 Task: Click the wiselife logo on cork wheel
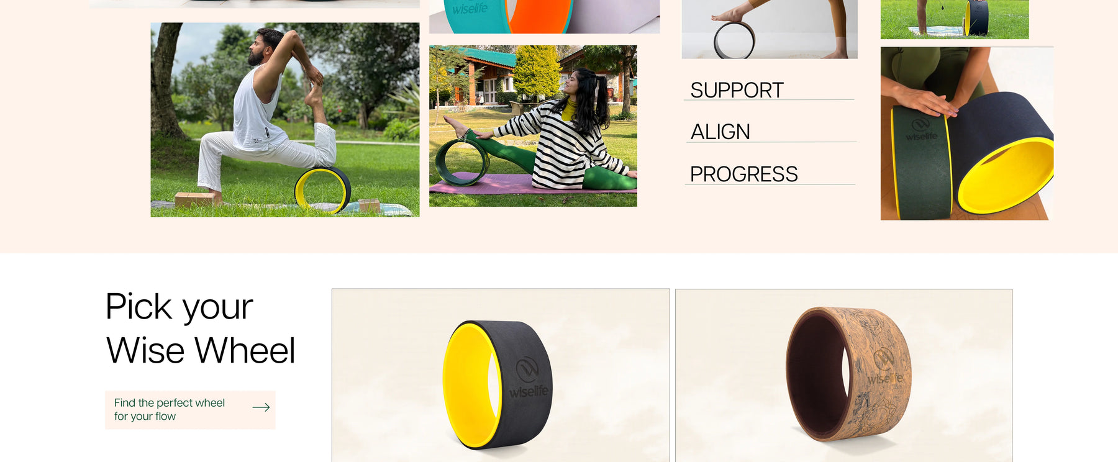(884, 369)
